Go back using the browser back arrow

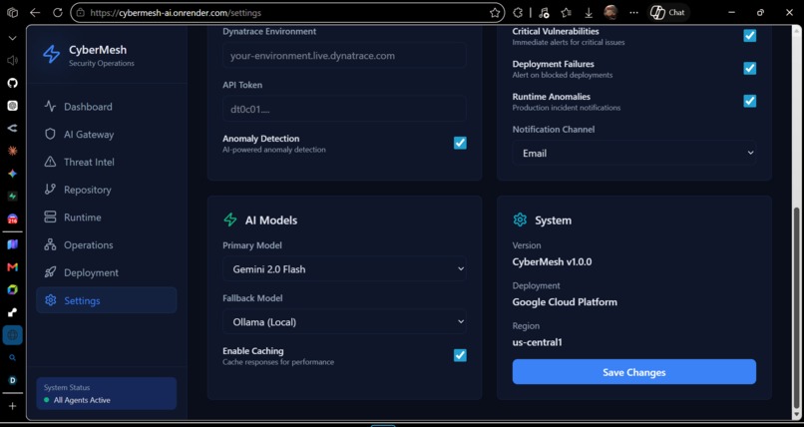(35, 13)
